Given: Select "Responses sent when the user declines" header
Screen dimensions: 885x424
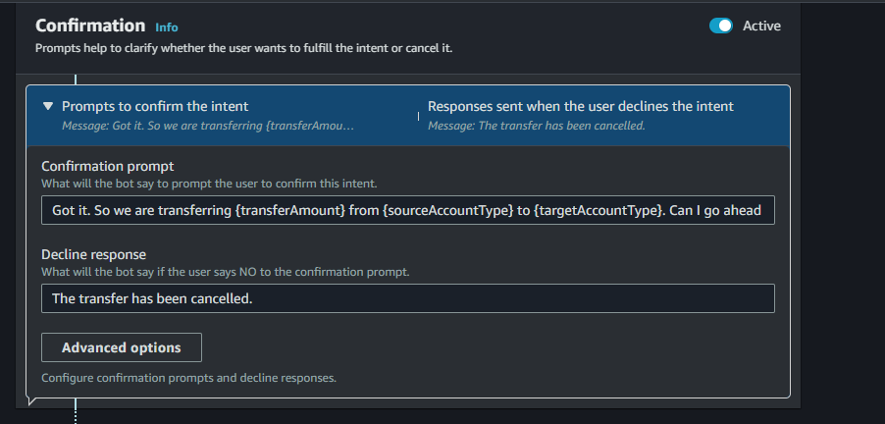Looking at the screenshot, I should (x=581, y=106).
